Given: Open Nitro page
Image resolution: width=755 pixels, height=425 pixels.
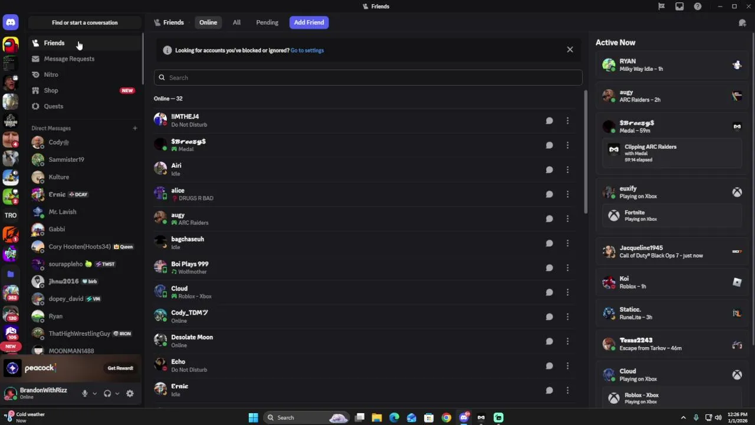Looking at the screenshot, I should 85,75.
